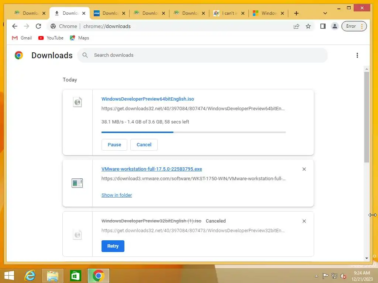Viewport: 378px width, 283px height.
Task: Click the 64bit ISO source URL text
Action: click(193, 109)
